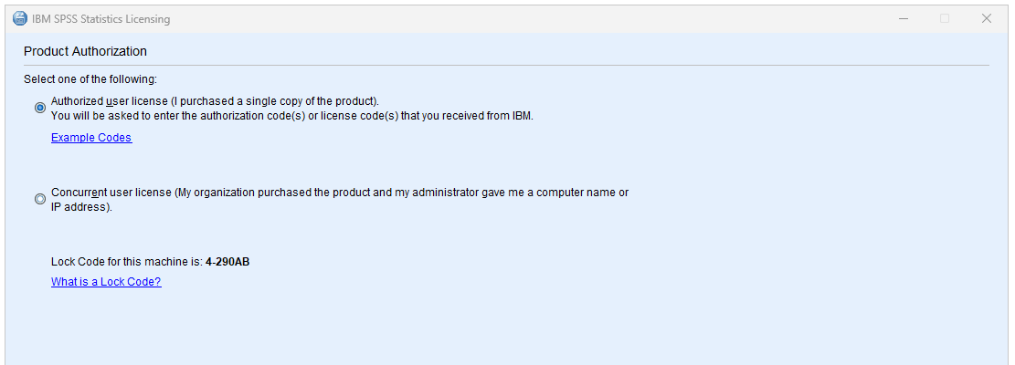This screenshot has height=365, width=1015.
Task: Close the IBM SPSS Licensing window
Action: 987,18
